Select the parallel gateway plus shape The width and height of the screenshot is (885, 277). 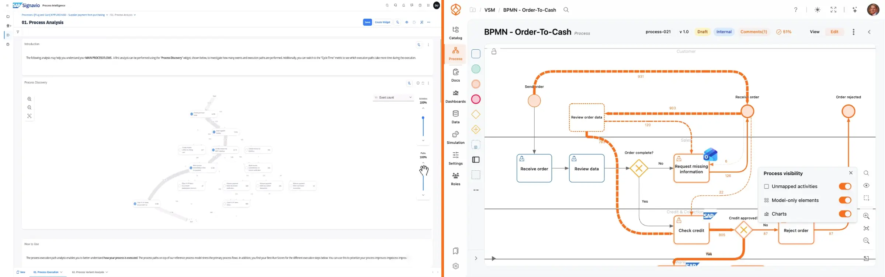[476, 129]
